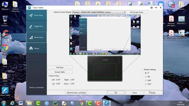Switch to the Work Area section
Image resolution: width=189 pixels, height=106 pixels.
point(37,37)
